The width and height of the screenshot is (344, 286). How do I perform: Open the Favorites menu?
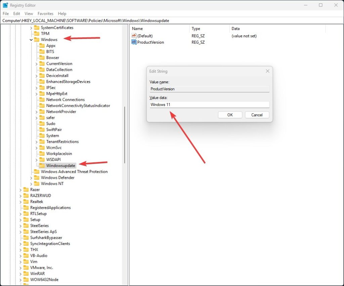pyautogui.click(x=45, y=13)
